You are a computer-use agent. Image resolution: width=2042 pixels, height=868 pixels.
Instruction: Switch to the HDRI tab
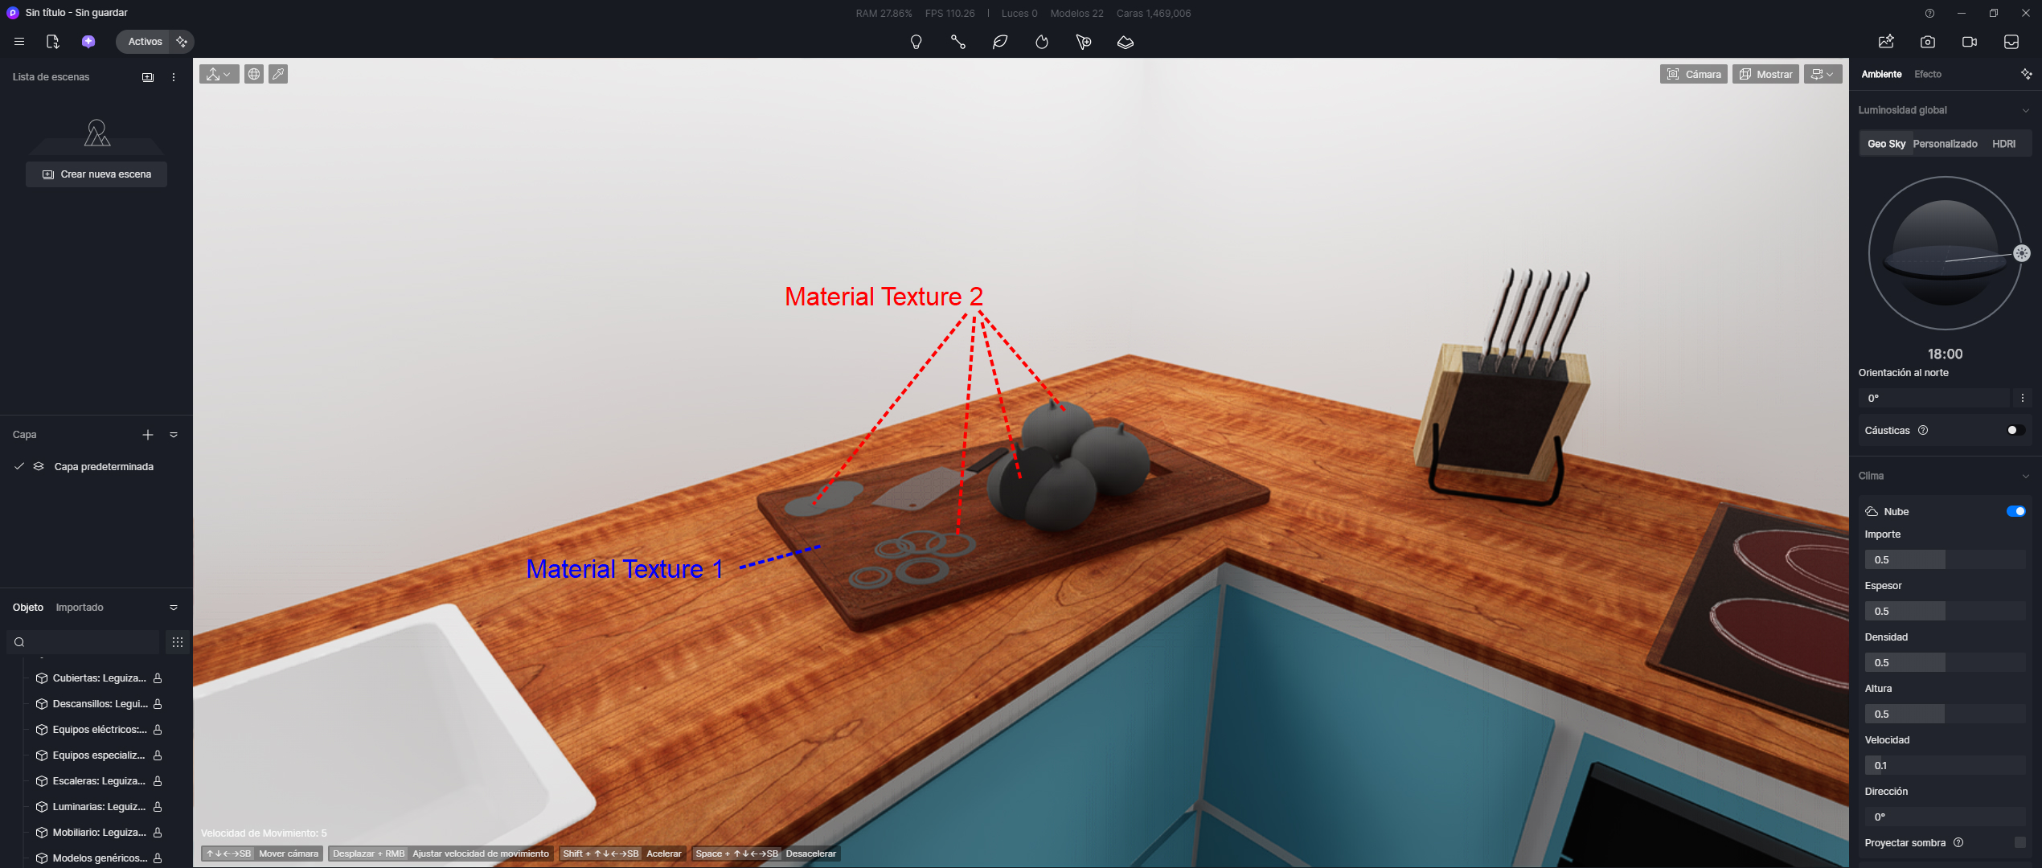point(2003,144)
